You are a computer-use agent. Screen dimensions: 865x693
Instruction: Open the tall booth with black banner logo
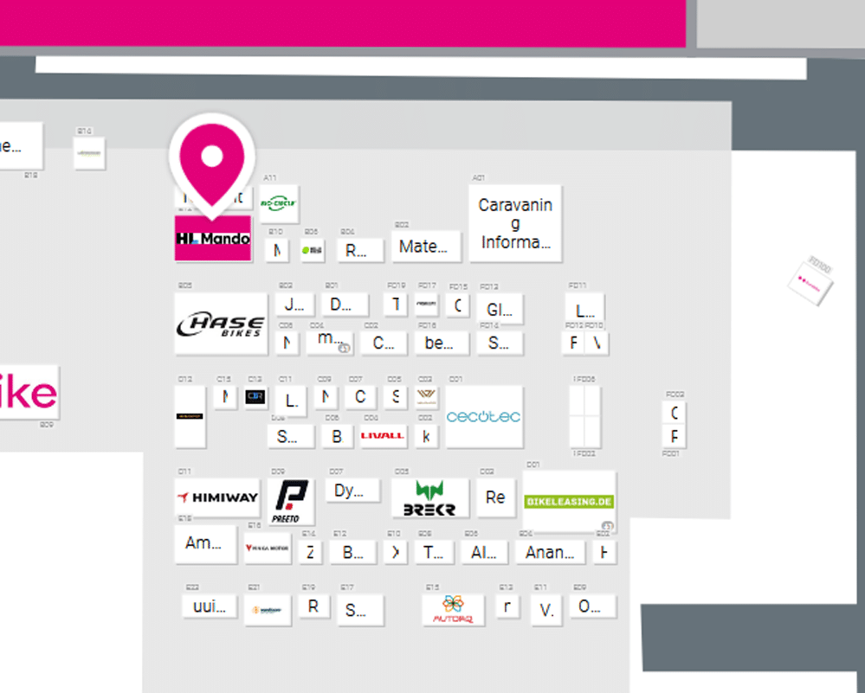click(190, 416)
